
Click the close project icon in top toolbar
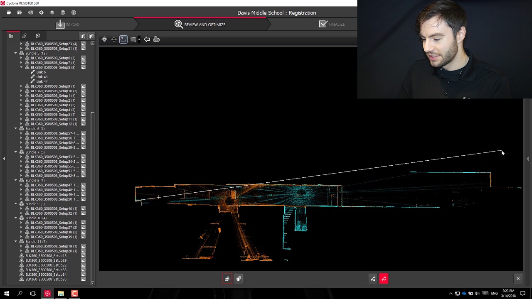20,12
